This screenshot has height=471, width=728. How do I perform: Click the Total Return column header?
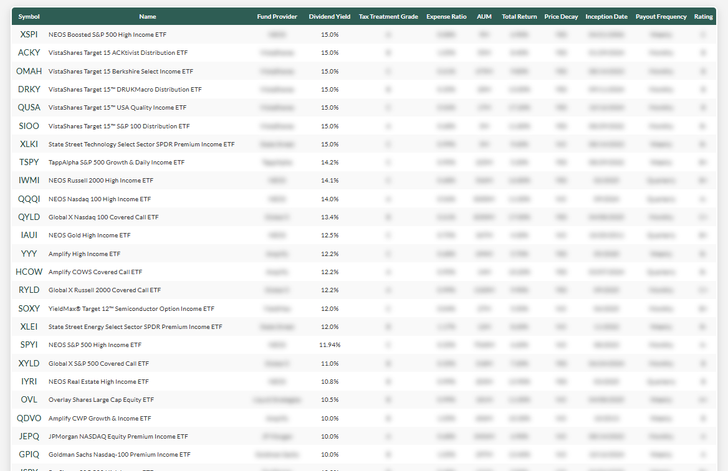coord(519,17)
